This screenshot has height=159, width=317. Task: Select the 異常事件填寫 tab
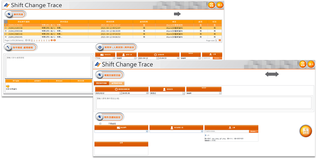pyautogui.click(x=101, y=83)
